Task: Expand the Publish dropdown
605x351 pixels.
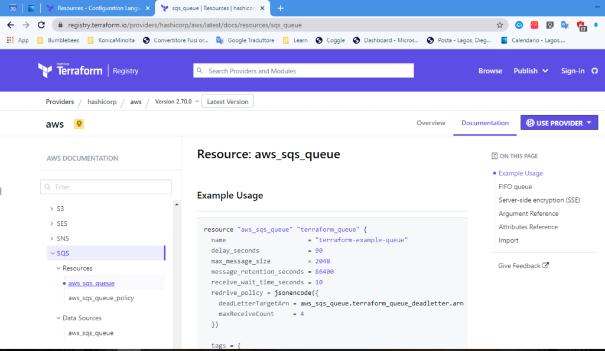Action: pyautogui.click(x=531, y=71)
